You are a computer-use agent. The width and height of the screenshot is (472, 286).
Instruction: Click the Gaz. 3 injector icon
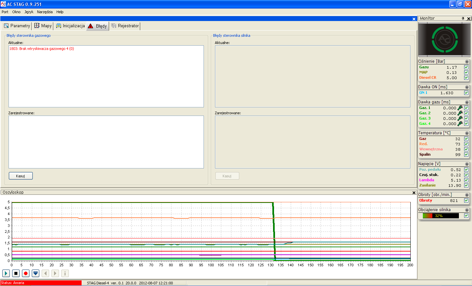coord(460,118)
